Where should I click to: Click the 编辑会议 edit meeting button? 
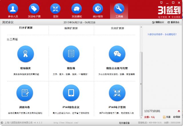click(158, 22)
